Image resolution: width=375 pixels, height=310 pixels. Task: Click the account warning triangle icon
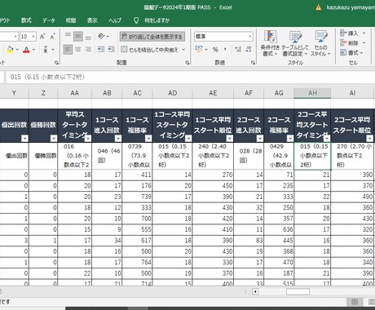[319, 7]
